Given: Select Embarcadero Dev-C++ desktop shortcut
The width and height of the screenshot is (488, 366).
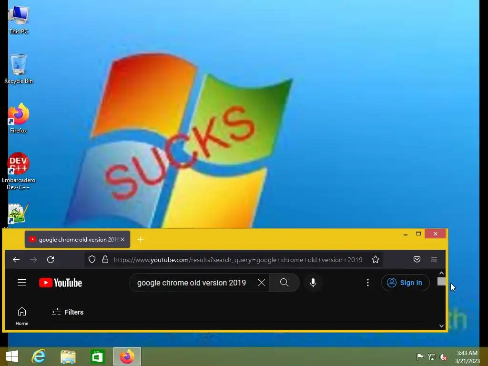Looking at the screenshot, I should pos(19,171).
